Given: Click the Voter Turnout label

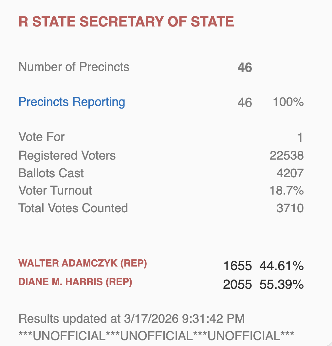Looking at the screenshot, I should [x=55, y=190].
